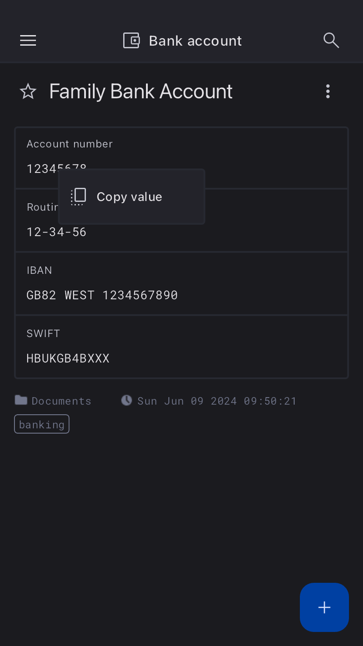Click the IBAN value GB82 WEST 1234567890
Image resolution: width=363 pixels, height=646 pixels.
(x=102, y=295)
